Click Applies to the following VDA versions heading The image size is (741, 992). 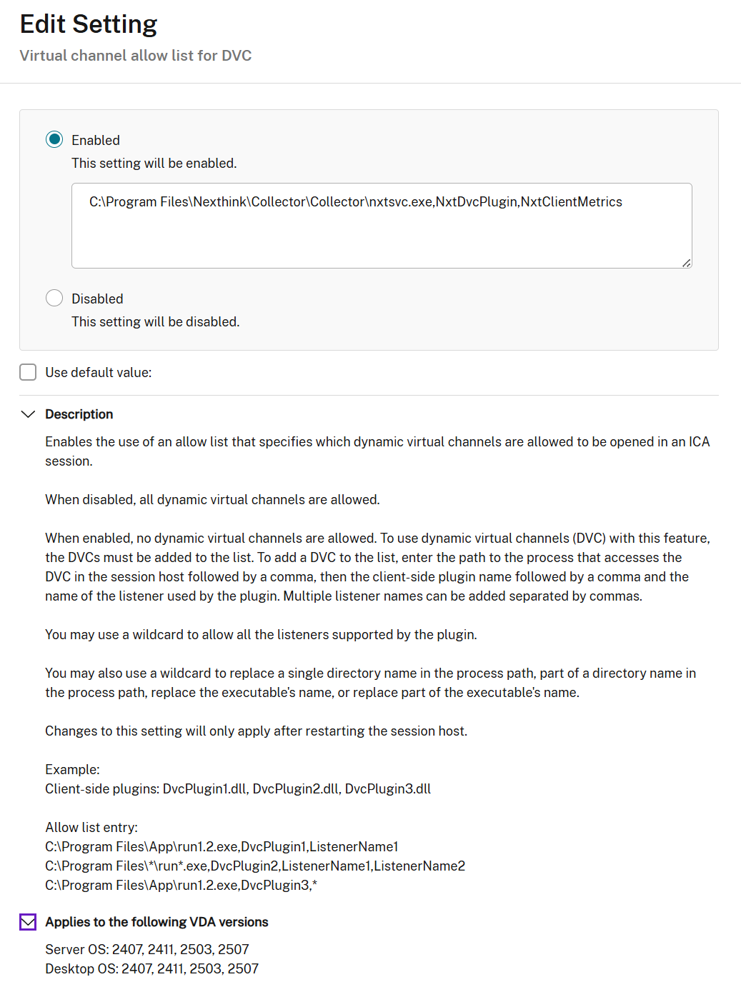click(x=156, y=922)
